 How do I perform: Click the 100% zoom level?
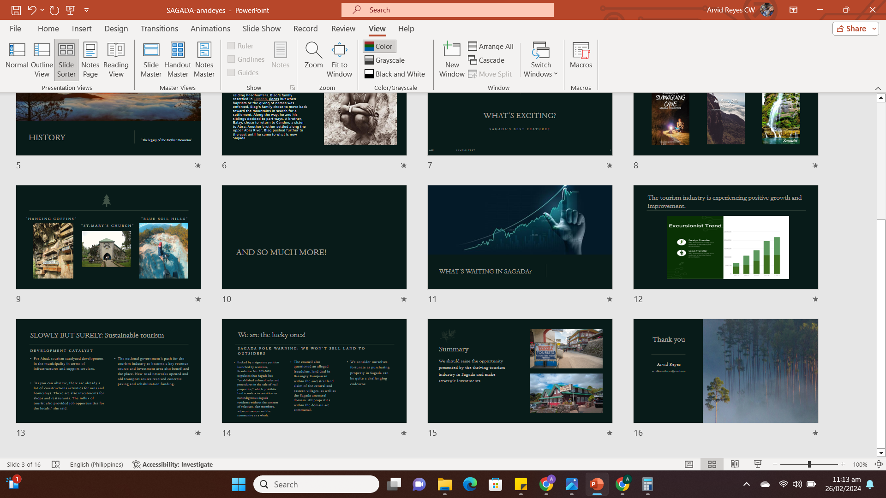point(860,464)
